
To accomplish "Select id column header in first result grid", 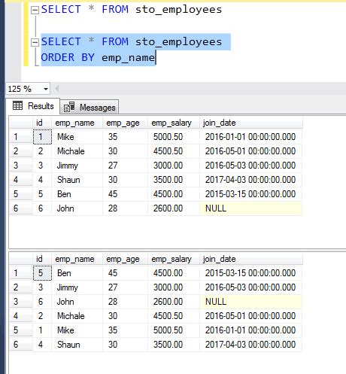I will 42,123.
